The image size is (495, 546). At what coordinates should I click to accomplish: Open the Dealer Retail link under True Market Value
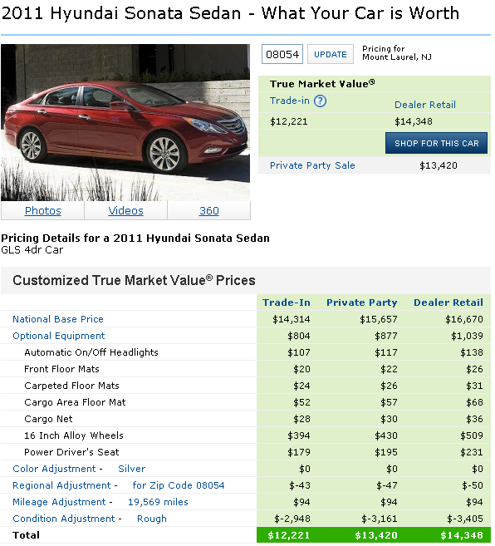click(425, 105)
